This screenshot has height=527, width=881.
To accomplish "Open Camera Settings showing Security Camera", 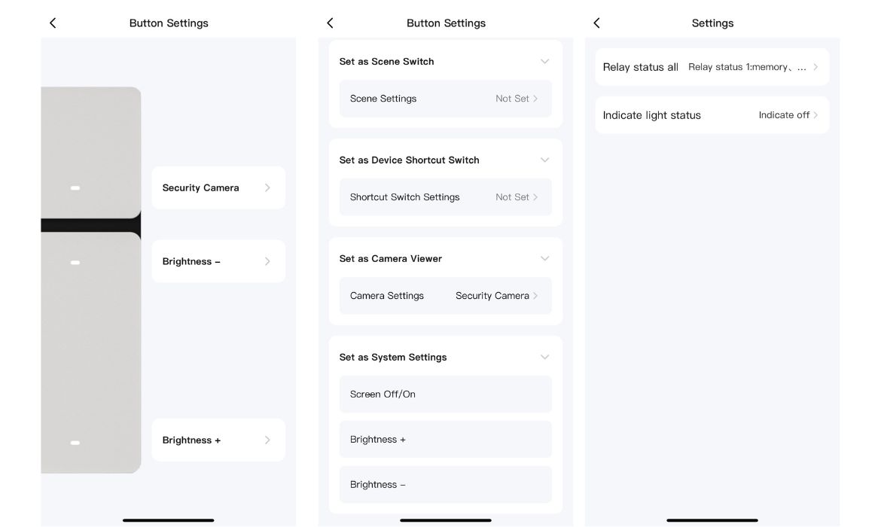I will click(445, 296).
